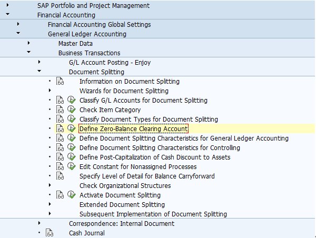This screenshot has width=316, height=238.
Task: Execute activity icon for Classify Document Types
Action: tap(71, 119)
